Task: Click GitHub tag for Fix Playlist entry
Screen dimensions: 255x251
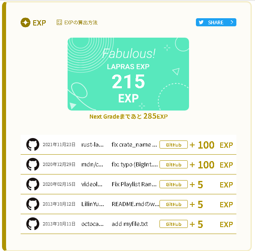Action: click(173, 184)
